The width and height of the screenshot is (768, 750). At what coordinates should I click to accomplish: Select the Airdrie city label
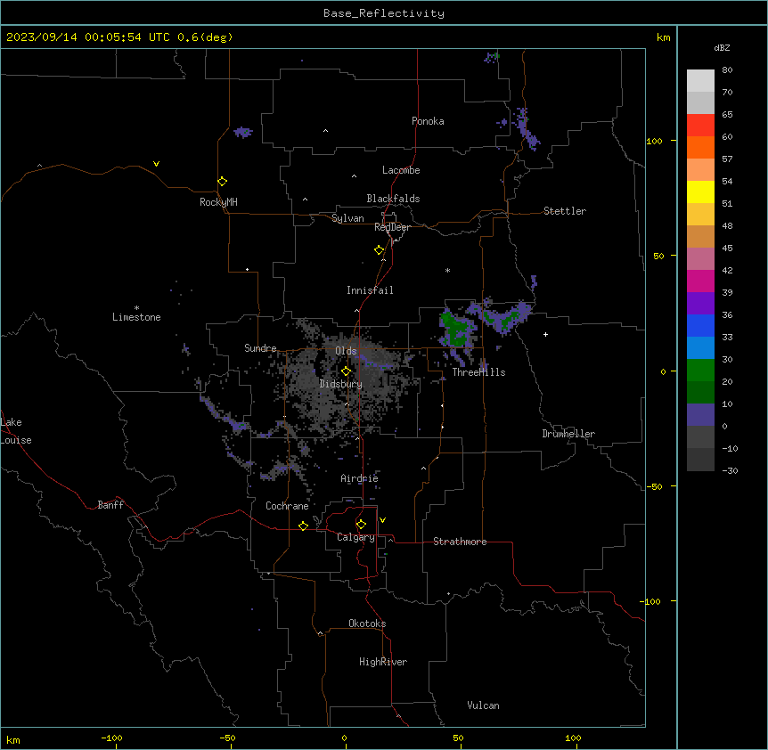[x=359, y=478]
